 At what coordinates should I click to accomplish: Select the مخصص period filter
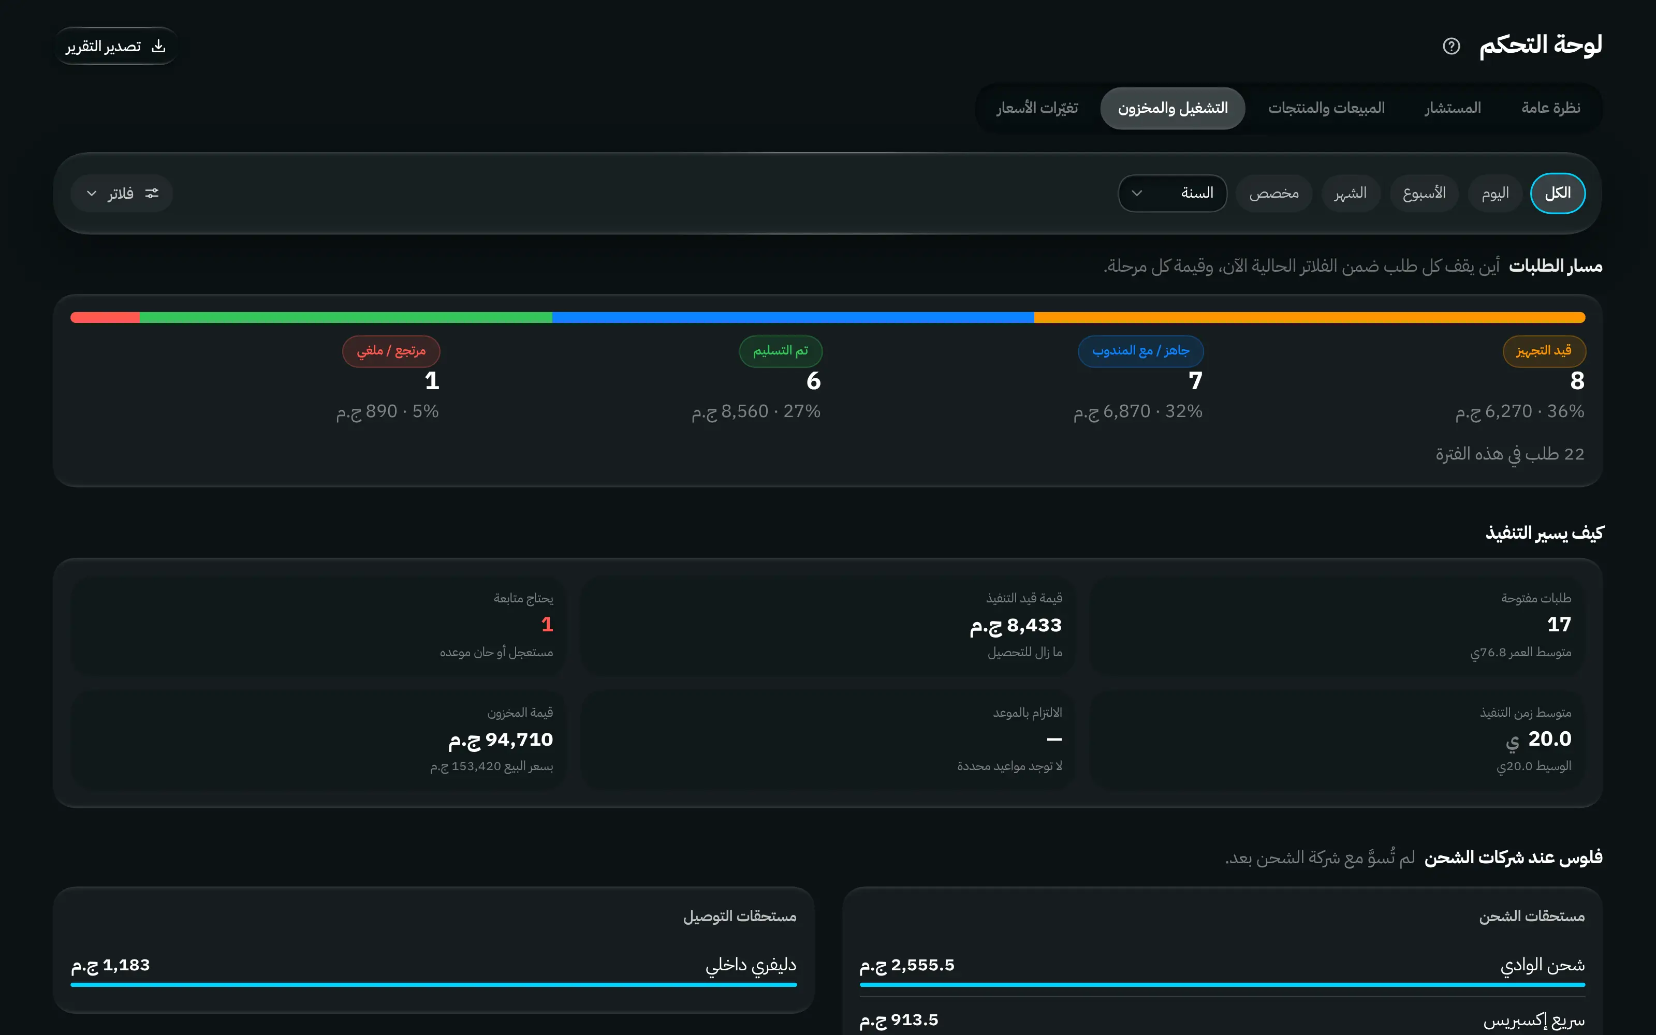[x=1273, y=193]
